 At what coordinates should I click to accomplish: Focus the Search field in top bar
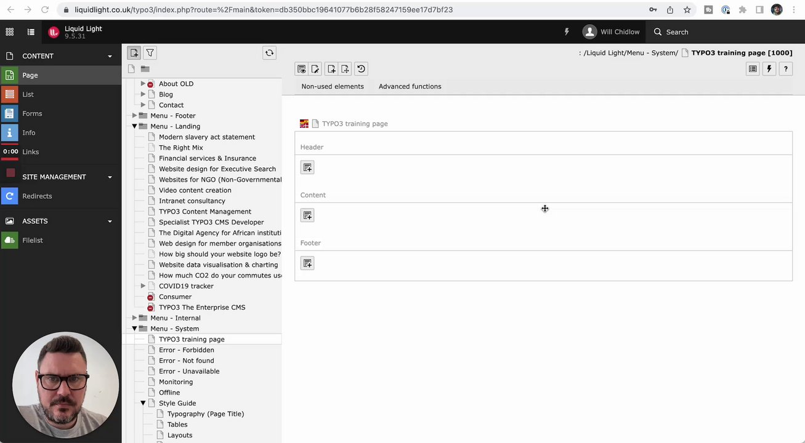(677, 32)
